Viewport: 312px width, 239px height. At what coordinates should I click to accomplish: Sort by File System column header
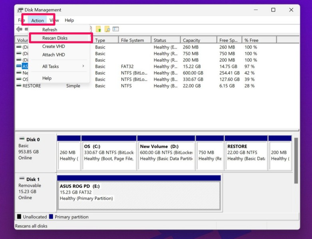click(x=132, y=40)
